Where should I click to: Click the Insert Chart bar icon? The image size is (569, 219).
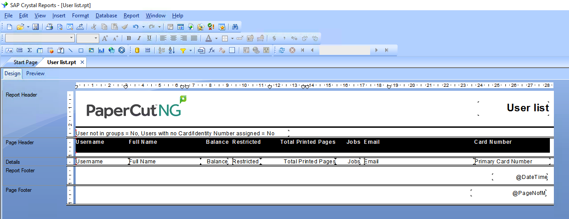101,50
